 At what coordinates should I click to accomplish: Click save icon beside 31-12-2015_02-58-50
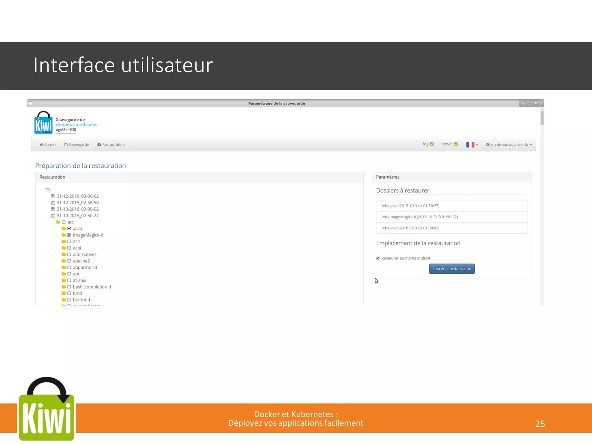[x=53, y=203]
